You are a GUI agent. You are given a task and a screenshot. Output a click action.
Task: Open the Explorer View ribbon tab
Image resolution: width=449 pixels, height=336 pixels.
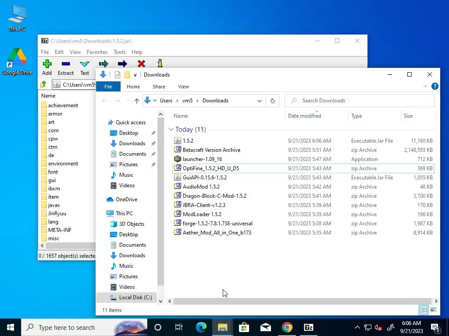183,87
